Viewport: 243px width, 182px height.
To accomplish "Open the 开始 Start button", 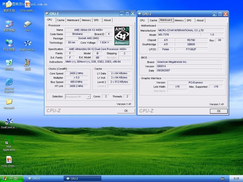I will pos(12,178).
